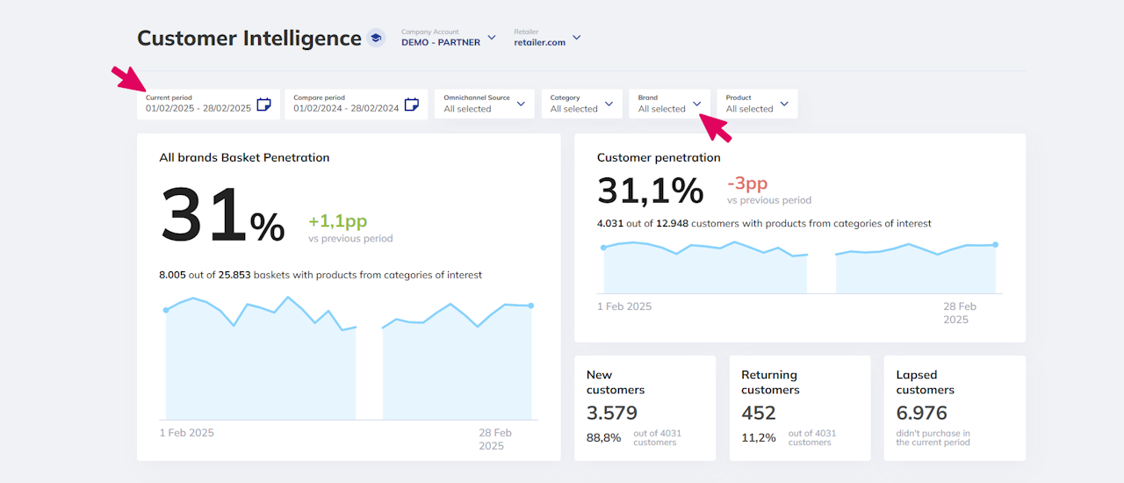Click the Current period date range field
Image resolution: width=1124 pixels, height=483 pixels.
tap(198, 108)
